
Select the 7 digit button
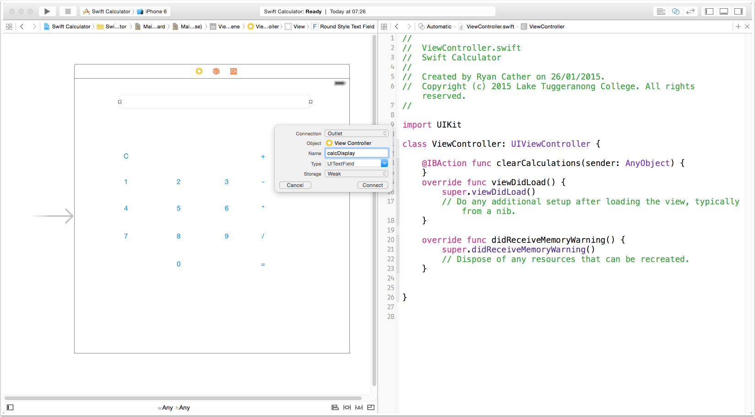[126, 236]
